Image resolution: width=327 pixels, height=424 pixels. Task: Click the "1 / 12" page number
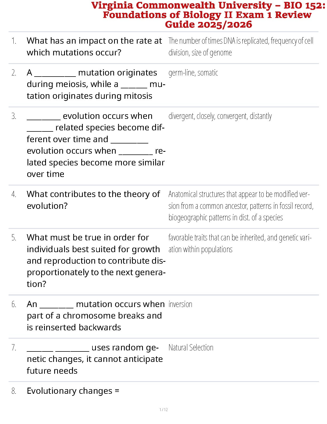click(x=163, y=410)
